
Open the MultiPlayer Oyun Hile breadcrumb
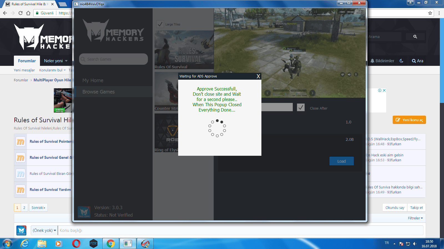tap(52, 80)
